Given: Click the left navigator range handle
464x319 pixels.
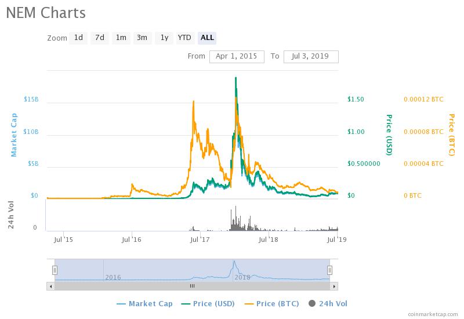Looking at the screenshot, I should 55,270.
